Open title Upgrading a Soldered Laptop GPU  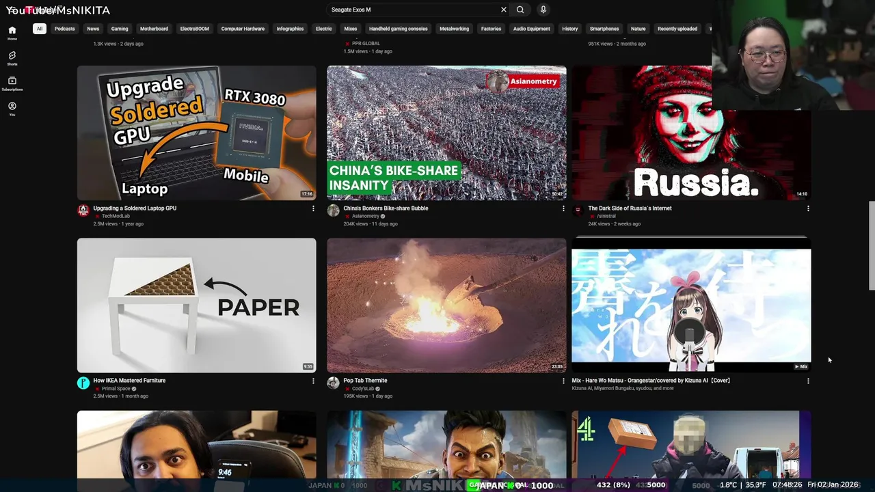pyautogui.click(x=135, y=208)
